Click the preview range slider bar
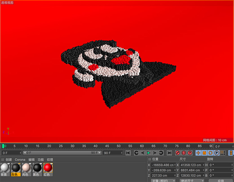 62,153
